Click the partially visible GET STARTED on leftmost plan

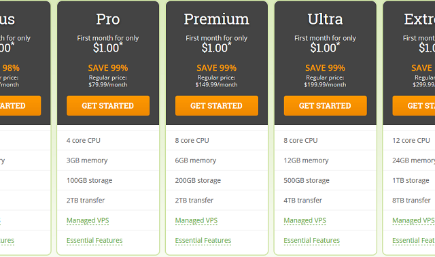(x=20, y=106)
